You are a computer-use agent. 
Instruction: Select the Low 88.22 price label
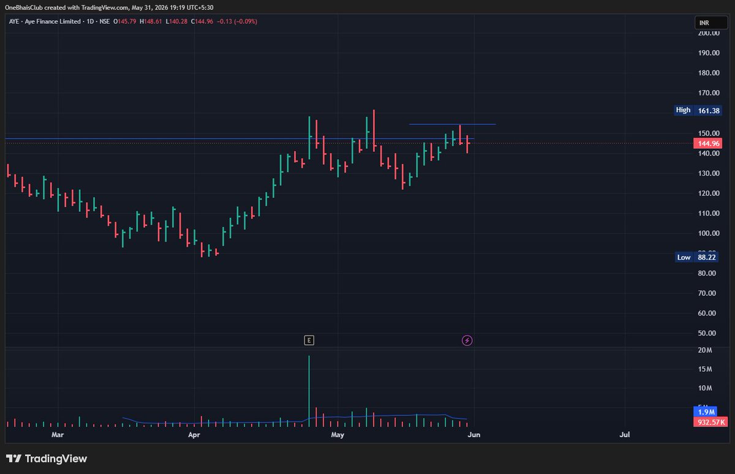pos(698,257)
